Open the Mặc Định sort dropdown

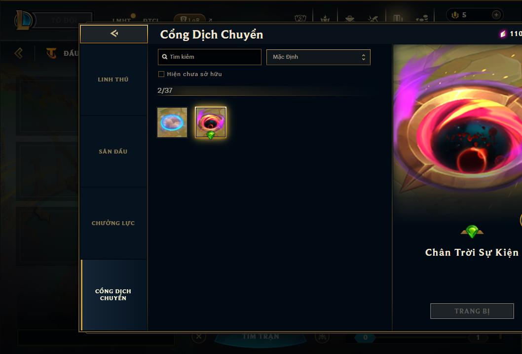click(x=318, y=57)
